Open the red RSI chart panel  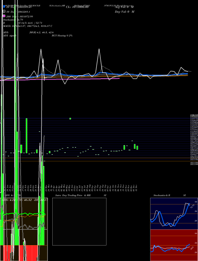174,245
